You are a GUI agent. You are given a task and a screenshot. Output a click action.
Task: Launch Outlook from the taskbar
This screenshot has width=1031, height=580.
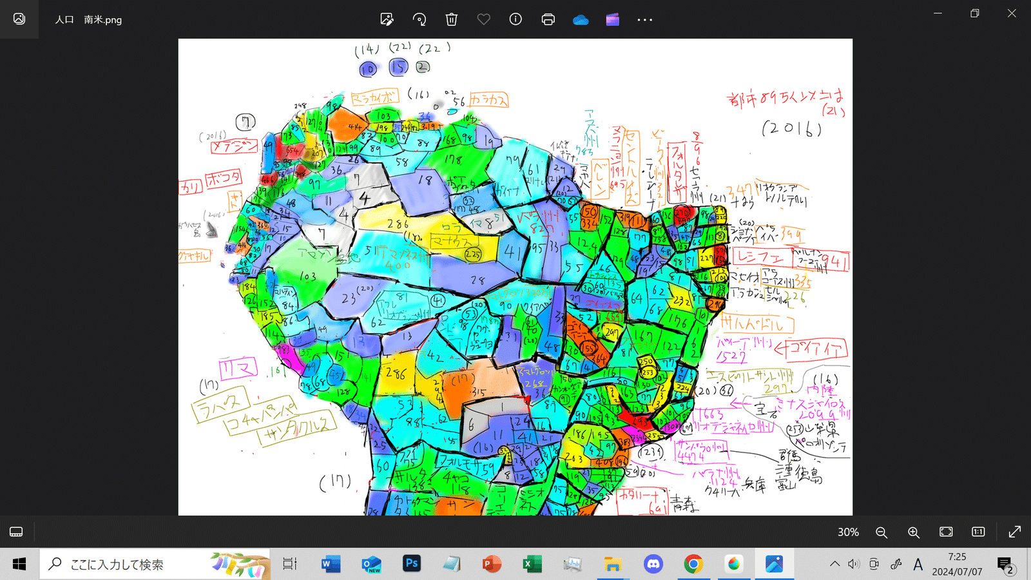tap(371, 565)
